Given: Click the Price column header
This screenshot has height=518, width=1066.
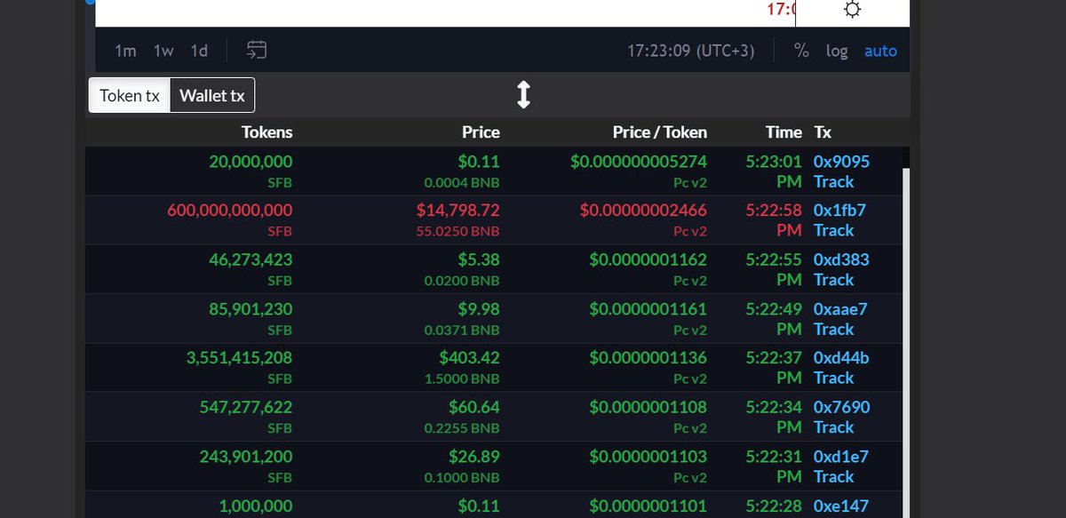Looking at the screenshot, I should (x=481, y=132).
